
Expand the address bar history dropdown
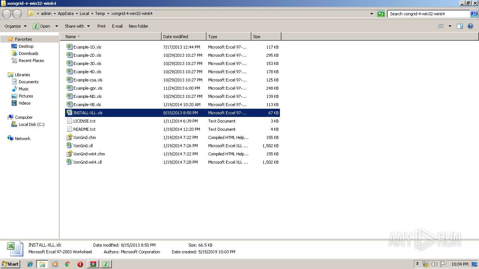tap(372, 14)
